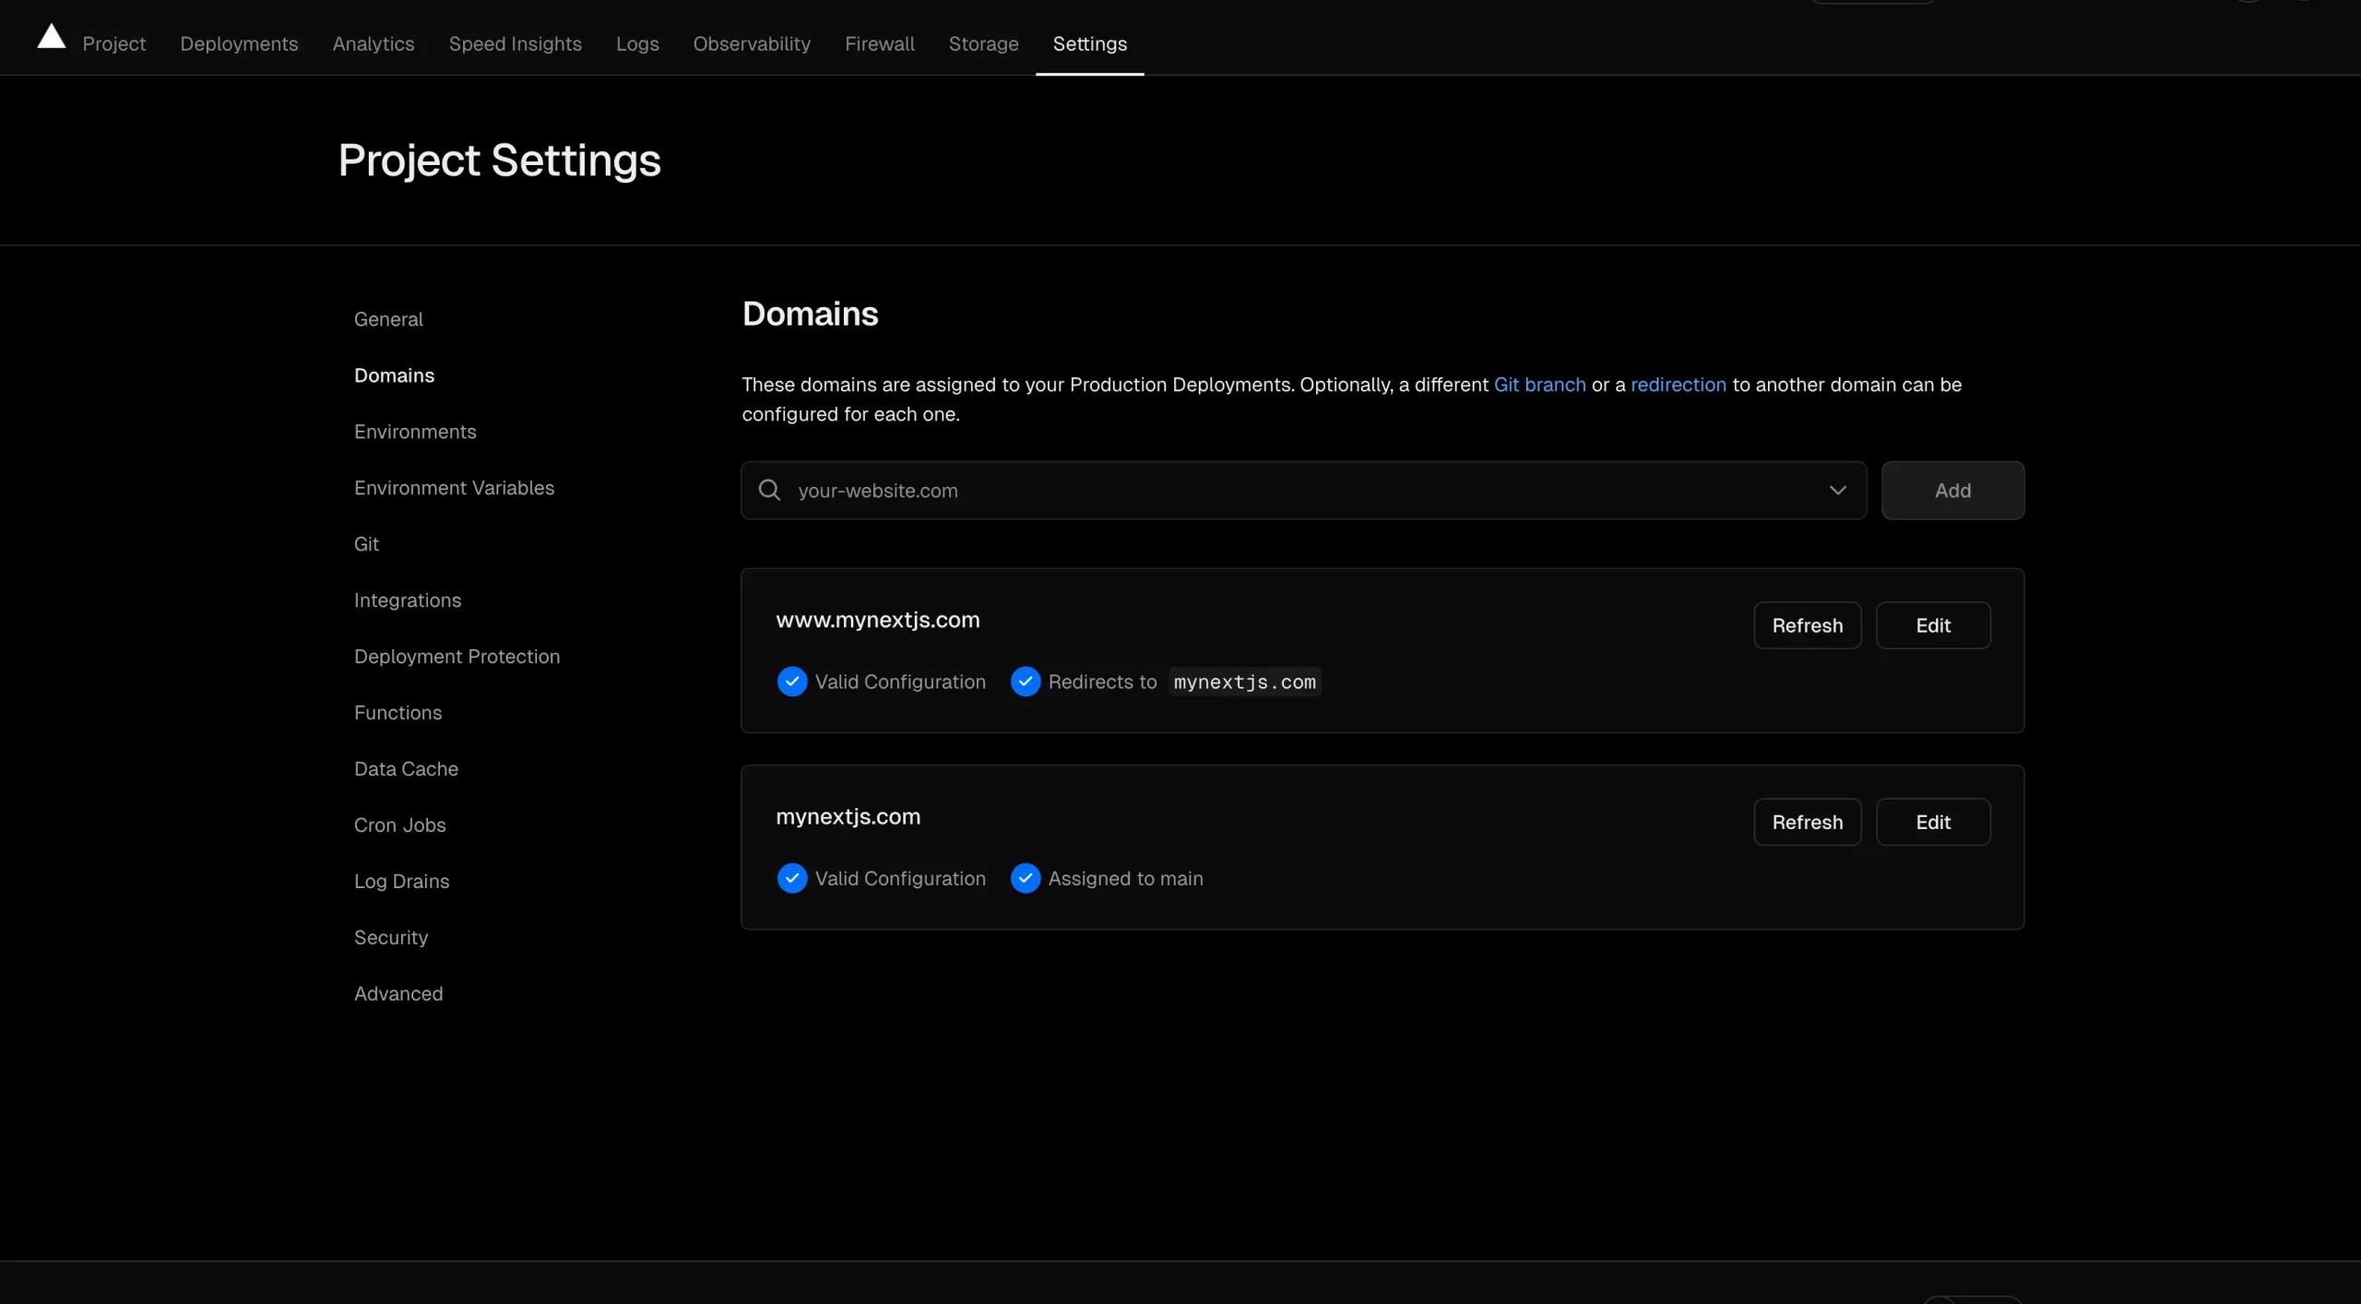Click the www.mynextjs.com domain name
This screenshot has width=2361, height=1304.
[x=877, y=620]
